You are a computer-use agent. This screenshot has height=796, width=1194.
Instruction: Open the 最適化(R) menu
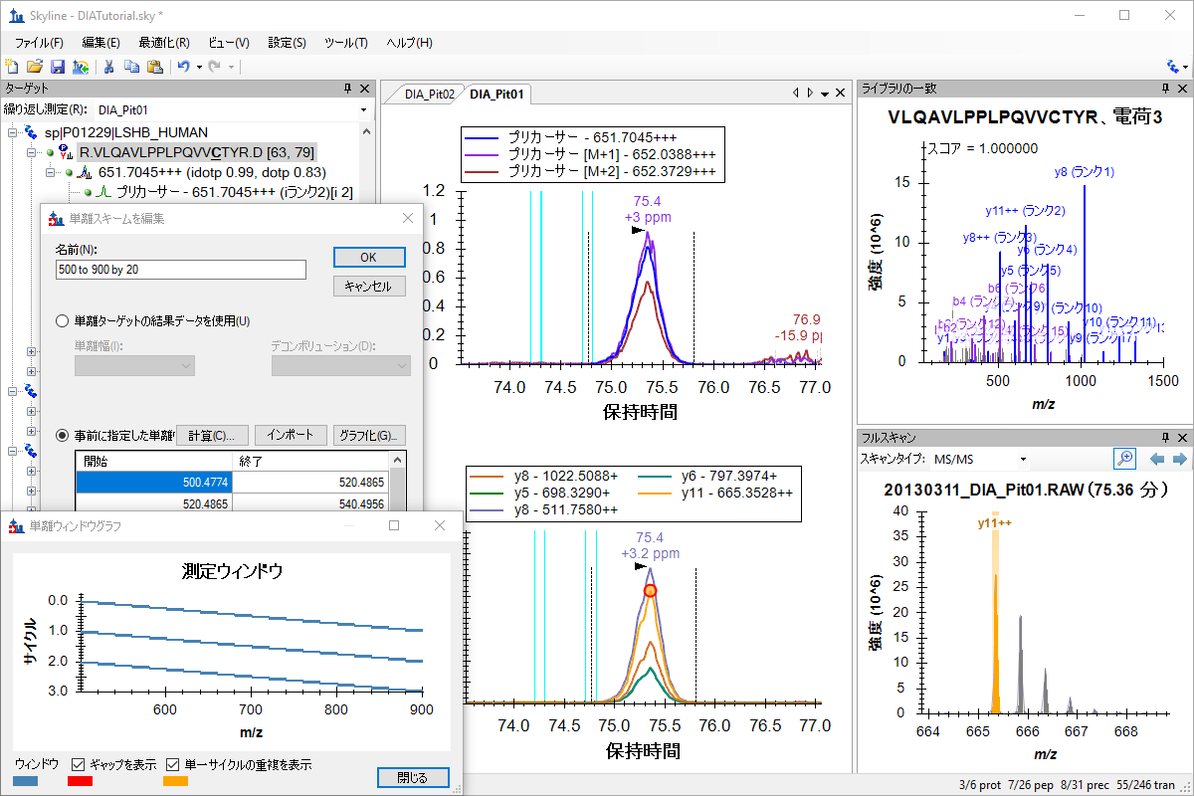tap(164, 43)
